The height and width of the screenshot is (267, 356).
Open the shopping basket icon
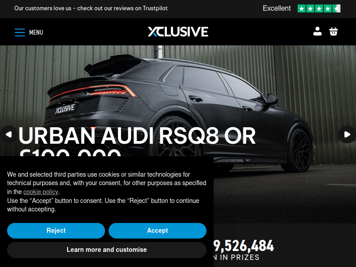(x=333, y=31)
